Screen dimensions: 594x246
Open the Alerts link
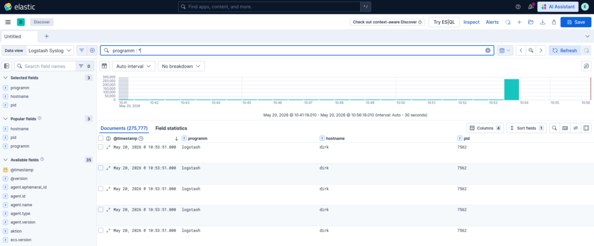pos(492,23)
